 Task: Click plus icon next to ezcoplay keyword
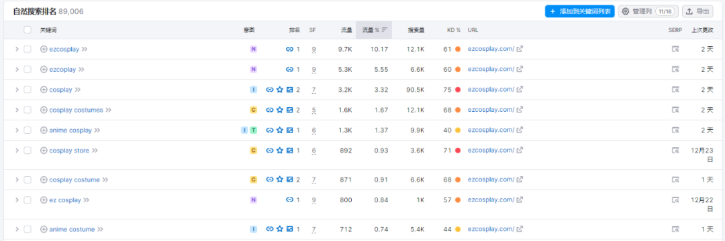44,69
